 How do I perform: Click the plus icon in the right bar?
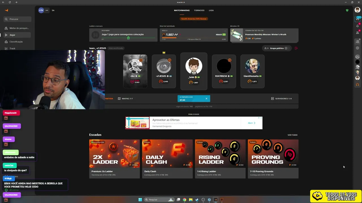357,48
